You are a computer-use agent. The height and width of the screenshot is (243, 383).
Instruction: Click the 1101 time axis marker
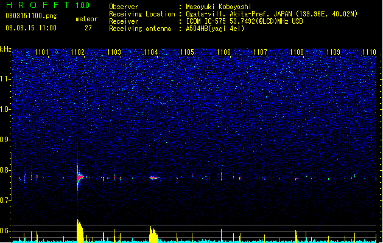41,52
